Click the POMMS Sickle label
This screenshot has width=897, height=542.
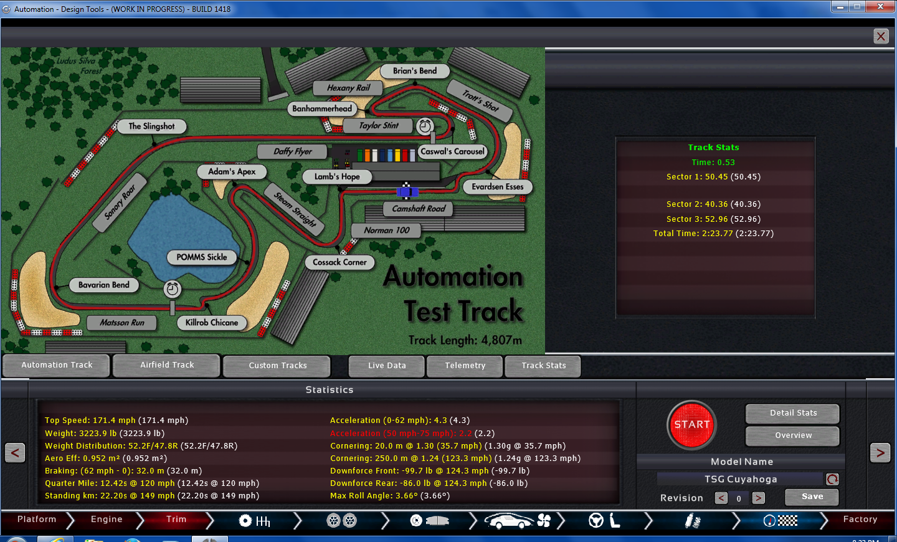pos(202,257)
